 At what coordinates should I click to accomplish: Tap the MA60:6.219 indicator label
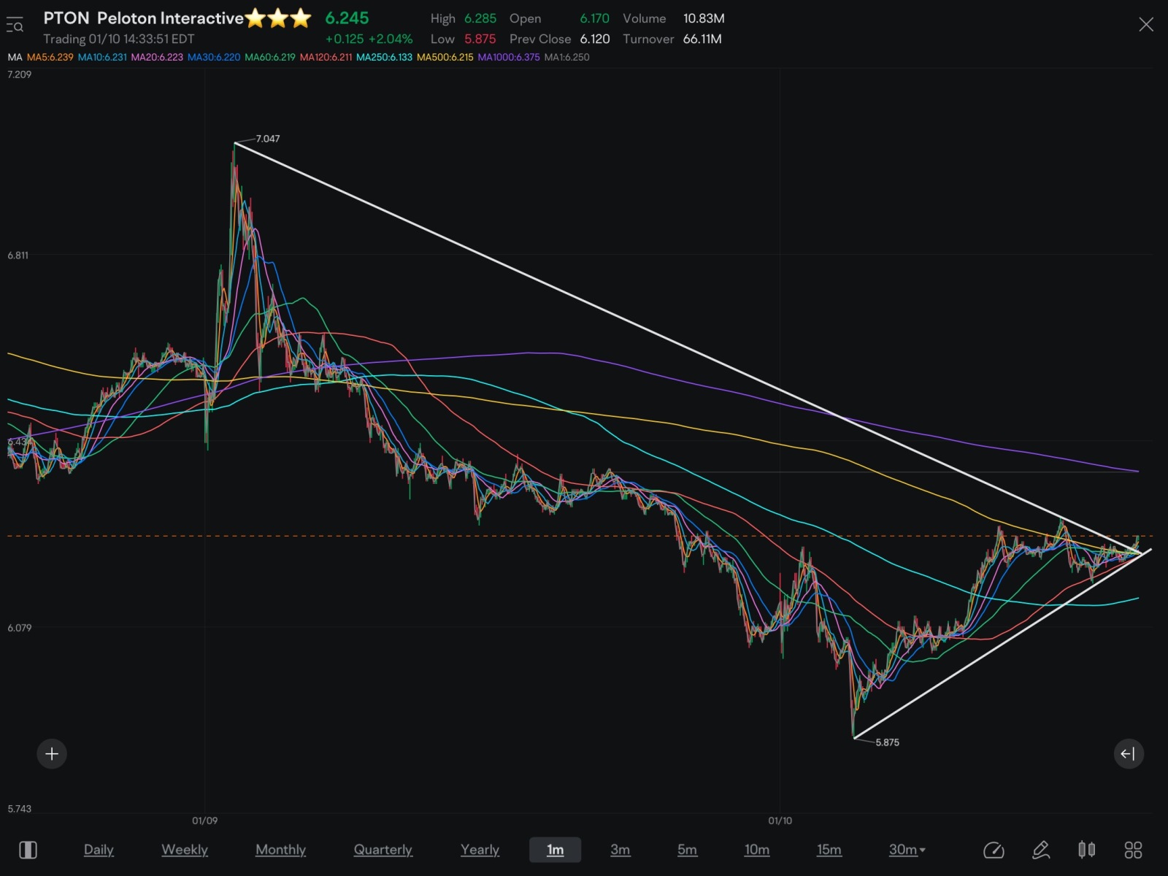(x=270, y=57)
